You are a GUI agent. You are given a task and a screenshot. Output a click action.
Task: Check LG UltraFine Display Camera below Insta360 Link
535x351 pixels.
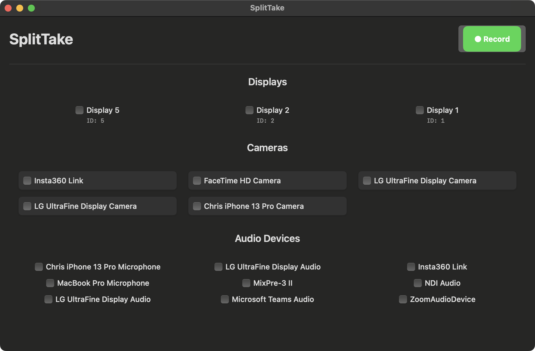[x=27, y=206]
